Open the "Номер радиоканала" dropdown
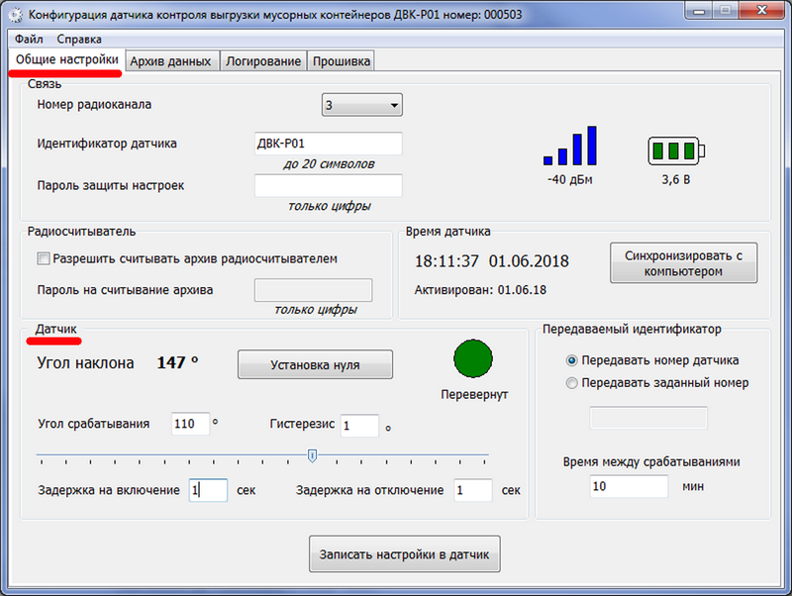 click(x=362, y=105)
